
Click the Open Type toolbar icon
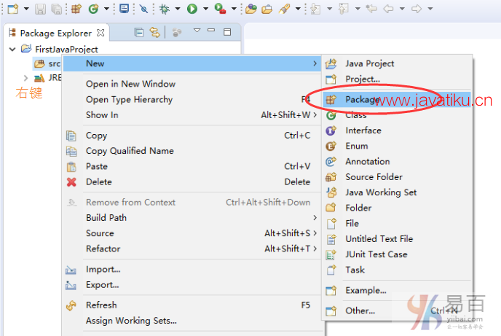point(250,9)
